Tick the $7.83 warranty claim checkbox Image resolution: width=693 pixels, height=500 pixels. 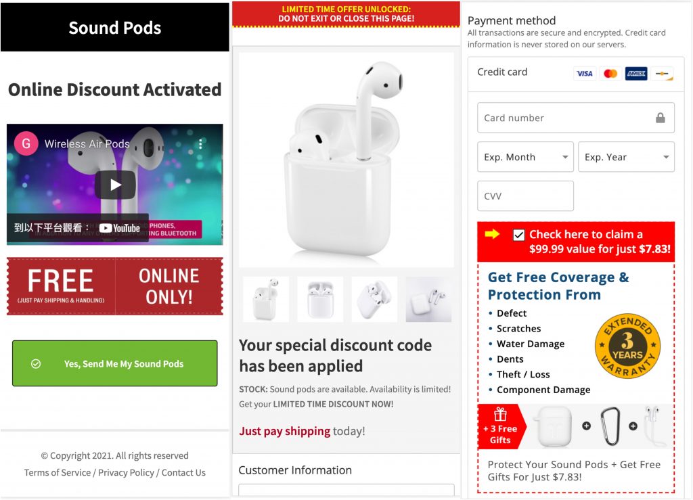click(x=519, y=235)
